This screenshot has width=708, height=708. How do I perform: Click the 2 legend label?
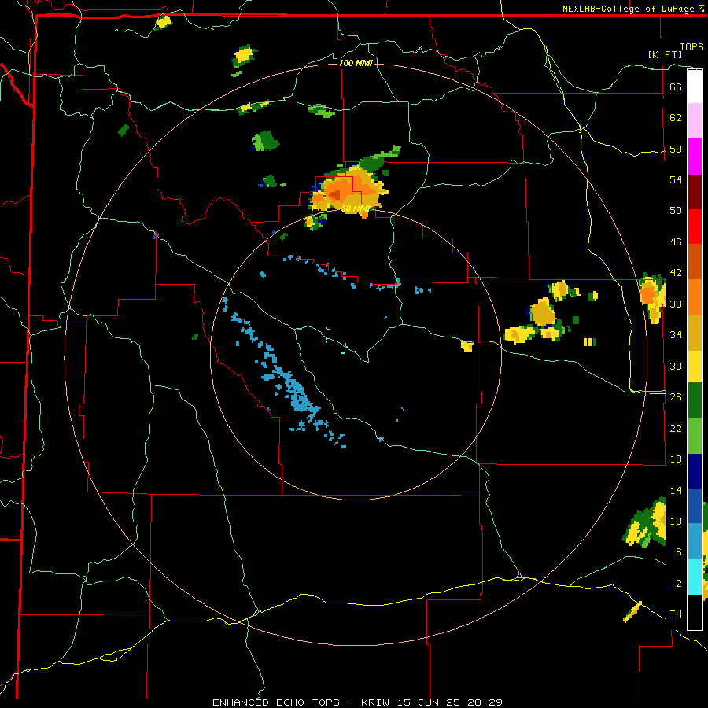[x=679, y=584]
